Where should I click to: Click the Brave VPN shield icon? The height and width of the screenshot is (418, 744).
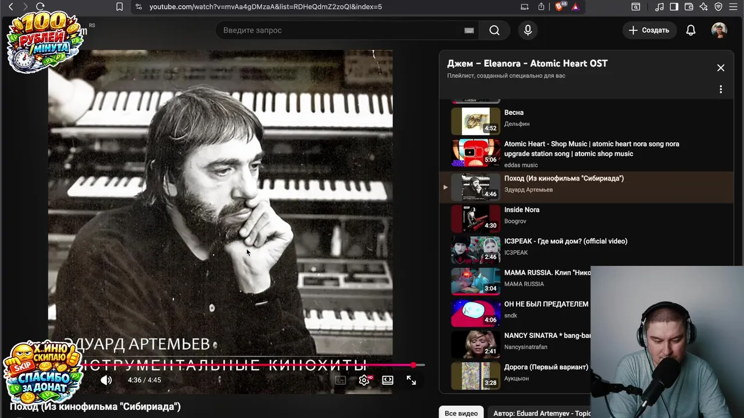coord(718,7)
